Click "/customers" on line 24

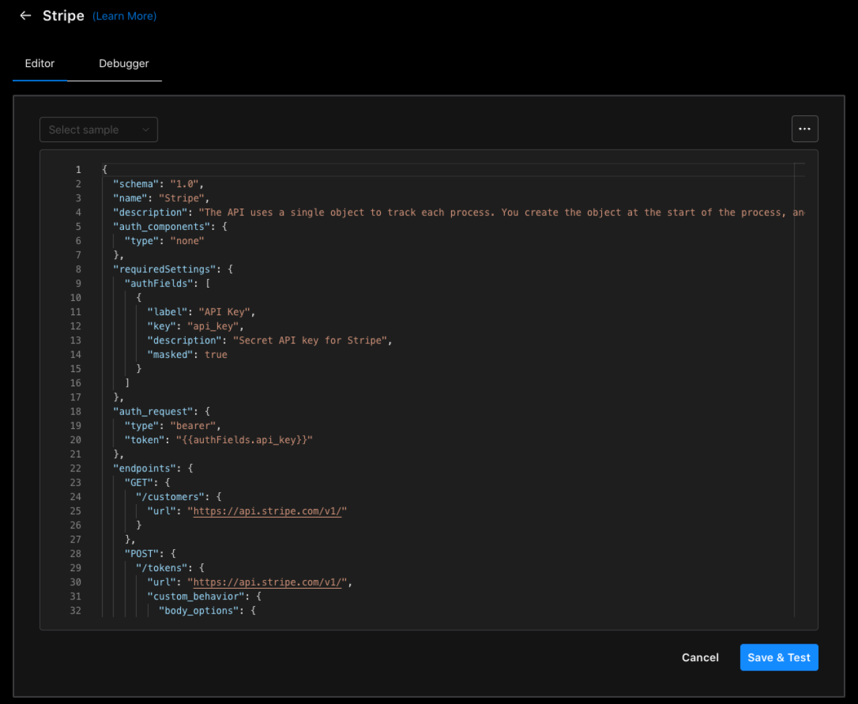[x=170, y=497]
